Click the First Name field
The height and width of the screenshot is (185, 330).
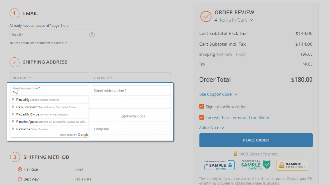[x=50, y=78]
